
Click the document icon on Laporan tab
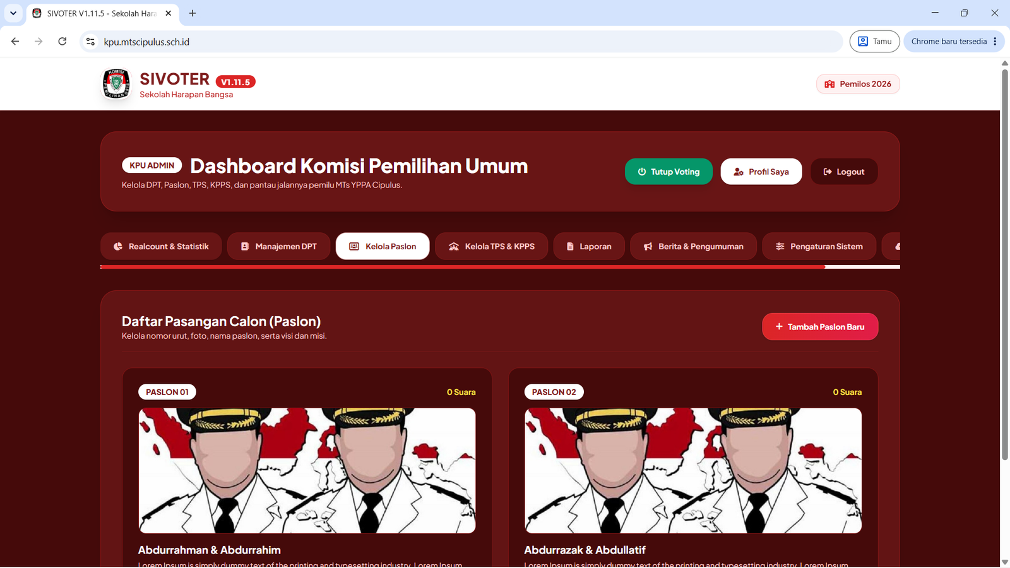pyautogui.click(x=570, y=246)
